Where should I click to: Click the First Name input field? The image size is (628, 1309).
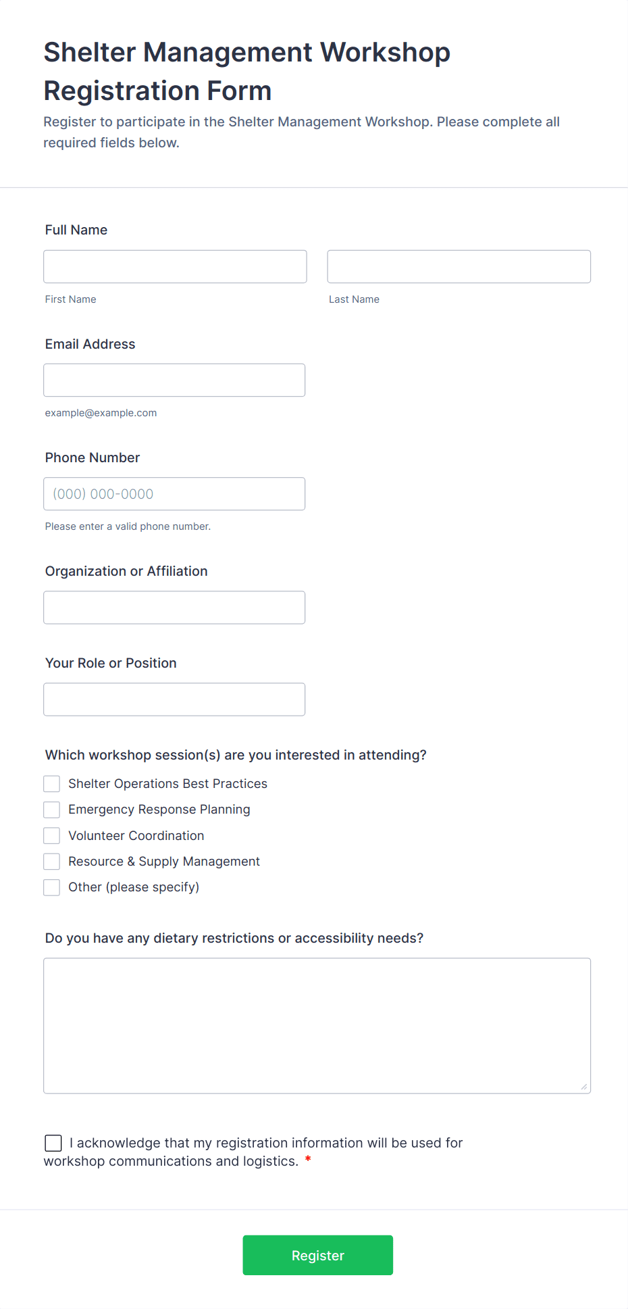coord(175,267)
